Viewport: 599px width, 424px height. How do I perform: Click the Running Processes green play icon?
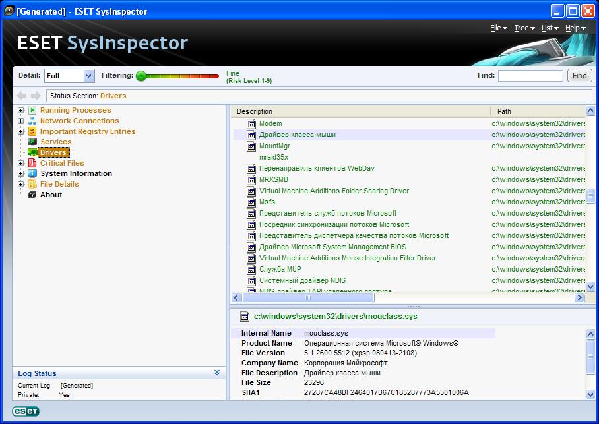point(32,110)
